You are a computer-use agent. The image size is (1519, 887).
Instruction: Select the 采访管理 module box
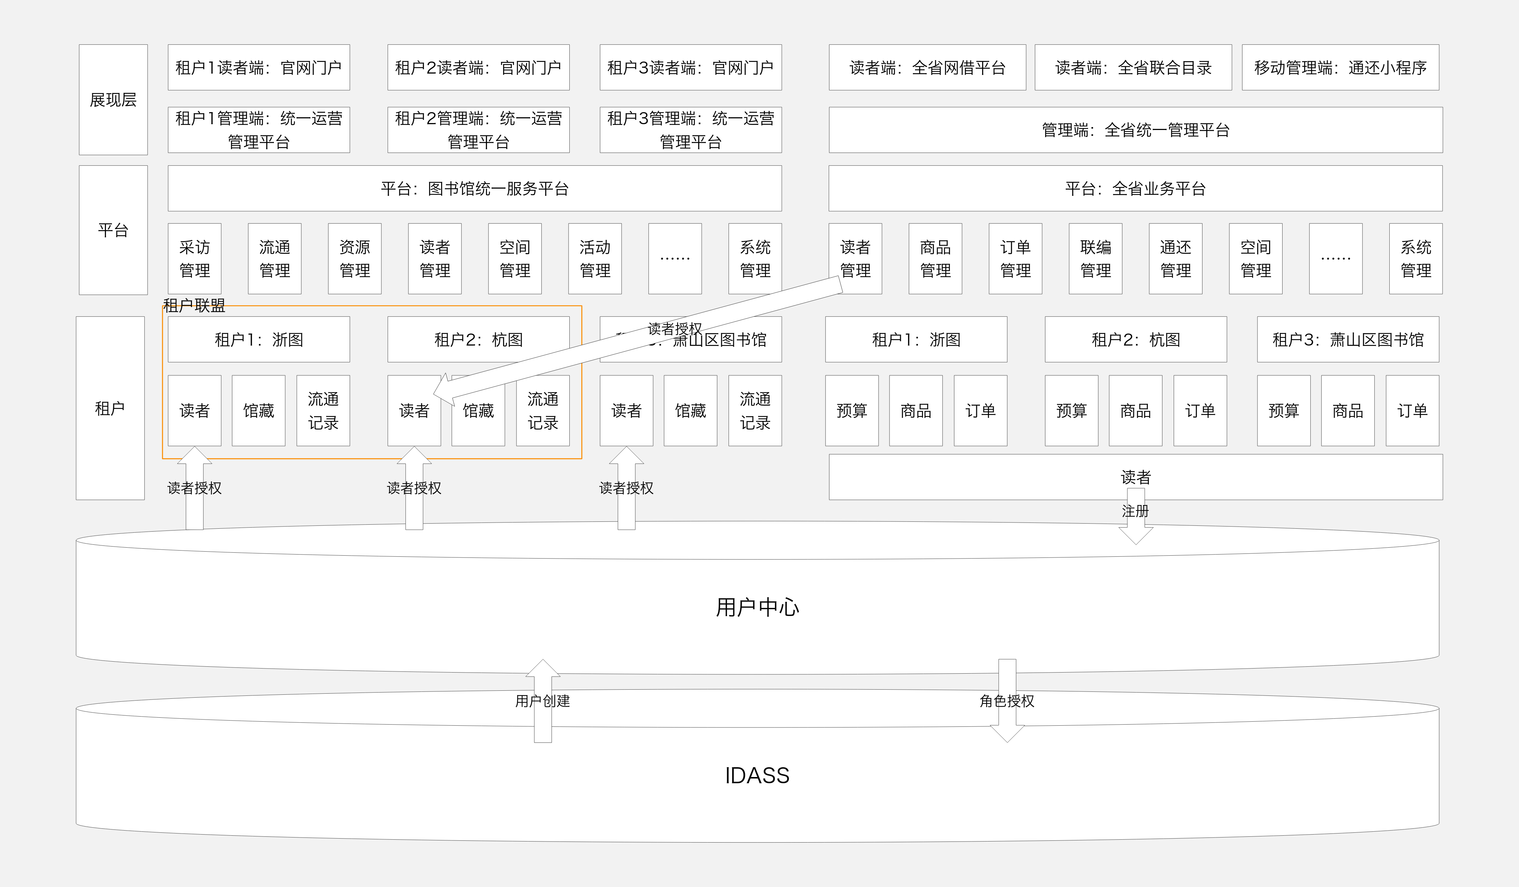pos(195,259)
